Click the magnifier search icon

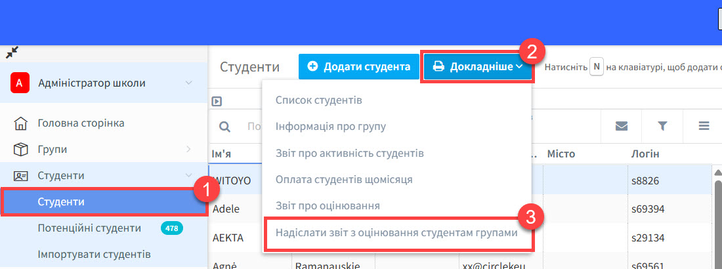click(x=224, y=127)
